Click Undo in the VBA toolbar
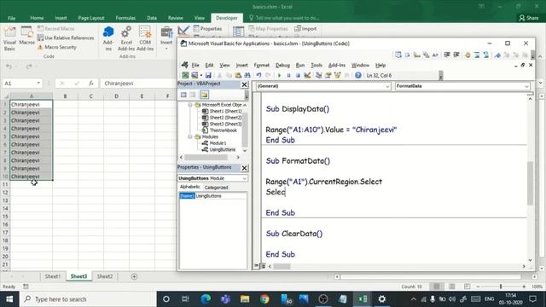 pyautogui.click(x=258, y=75)
